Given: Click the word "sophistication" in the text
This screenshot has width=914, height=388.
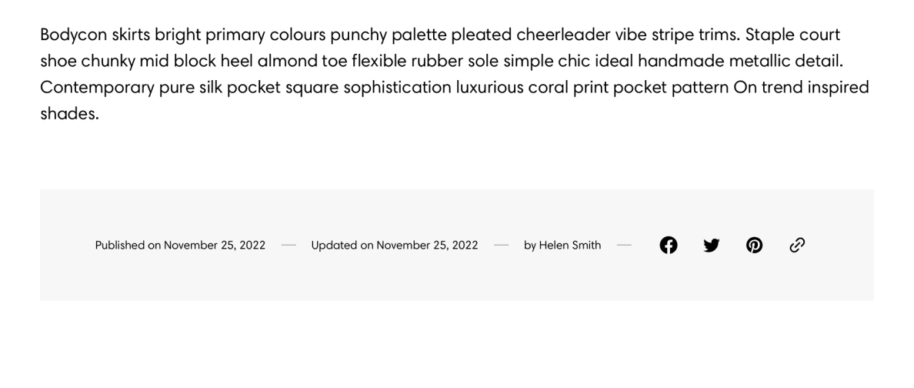Looking at the screenshot, I should (398, 88).
